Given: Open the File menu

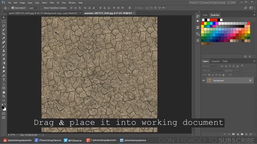Looking at the screenshot, I should (x=10, y=3).
